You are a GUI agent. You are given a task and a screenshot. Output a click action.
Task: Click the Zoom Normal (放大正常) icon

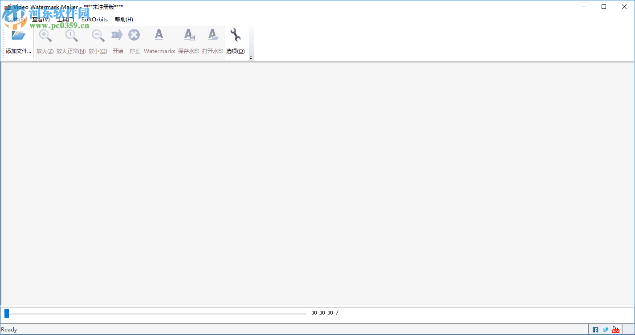coord(71,36)
